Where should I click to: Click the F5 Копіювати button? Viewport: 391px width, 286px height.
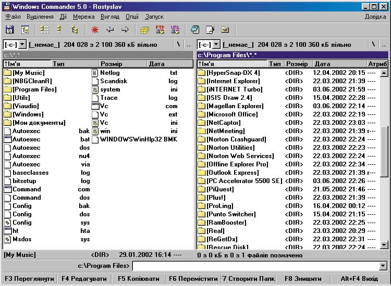point(138,279)
